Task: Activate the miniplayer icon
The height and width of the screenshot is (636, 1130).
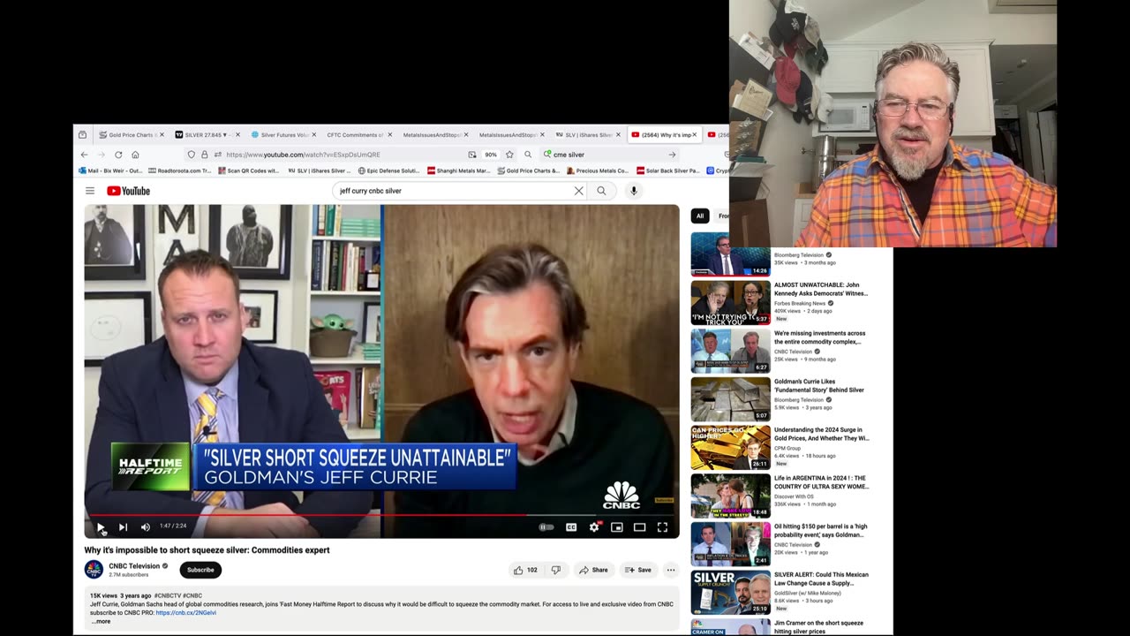Action: pos(617,527)
